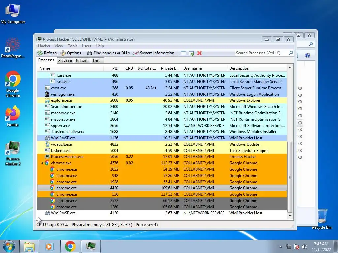This screenshot has width=338, height=253.
Task: Click the process list scroll down arrow
Action: pos(290,216)
